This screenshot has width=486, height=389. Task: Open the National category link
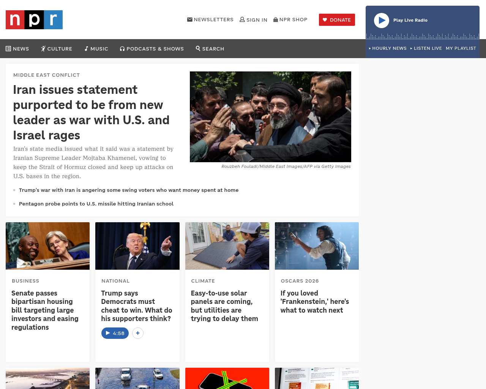tap(115, 281)
